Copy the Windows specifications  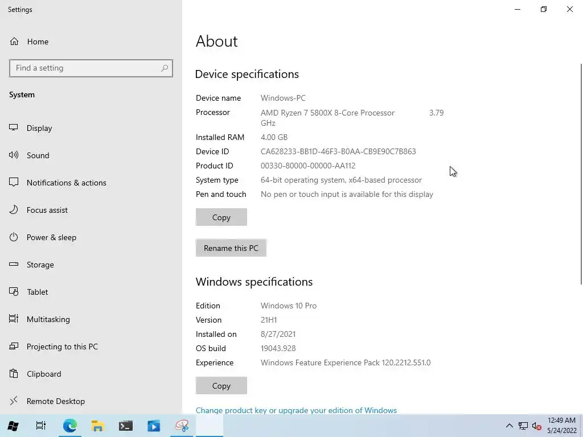221,386
